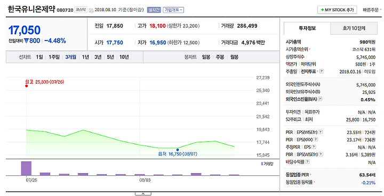Click help icon next to 외국인소진율(B/A)

coord(320,99)
